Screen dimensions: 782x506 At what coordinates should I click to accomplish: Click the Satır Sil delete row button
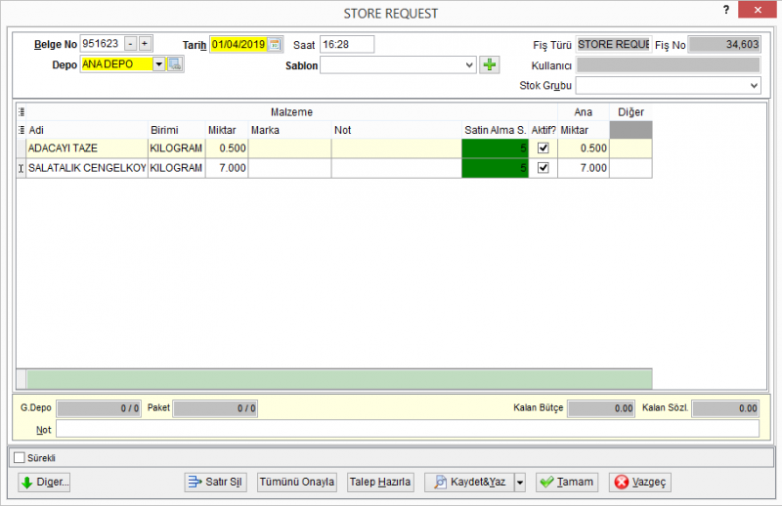tap(215, 483)
